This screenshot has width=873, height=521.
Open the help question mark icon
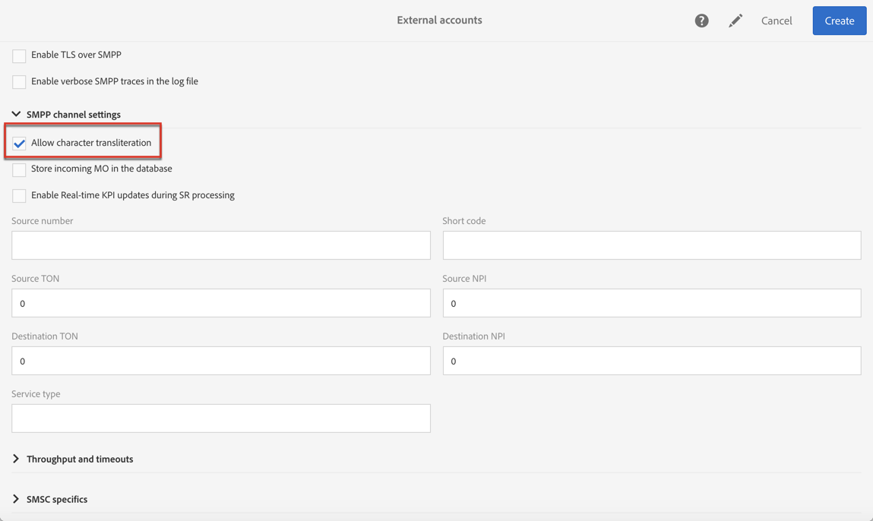701,21
